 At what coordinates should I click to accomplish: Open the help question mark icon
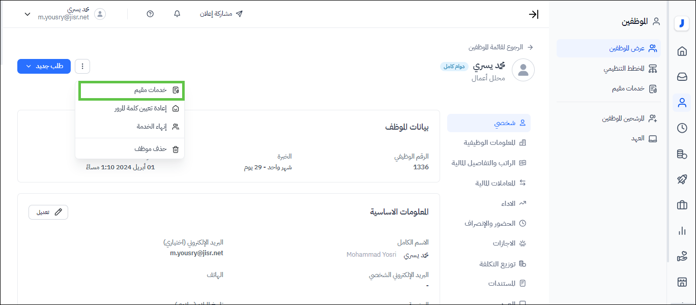150,14
